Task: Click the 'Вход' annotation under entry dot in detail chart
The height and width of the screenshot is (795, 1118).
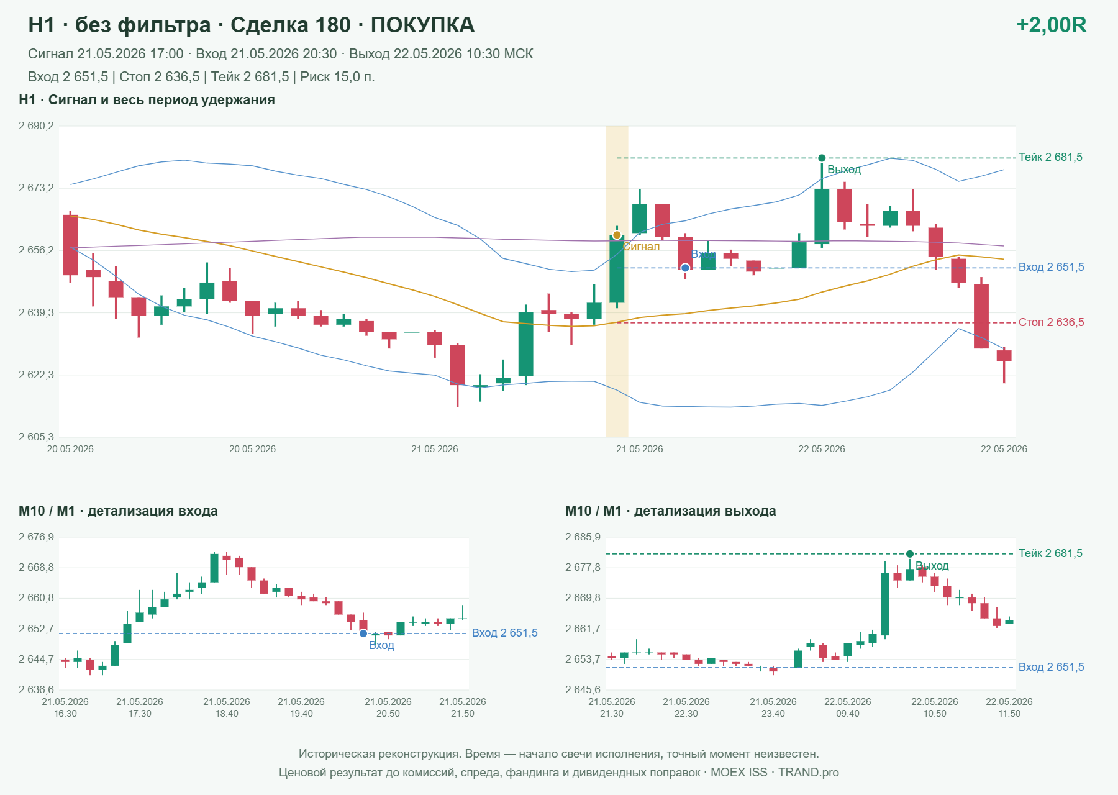Action: (381, 645)
